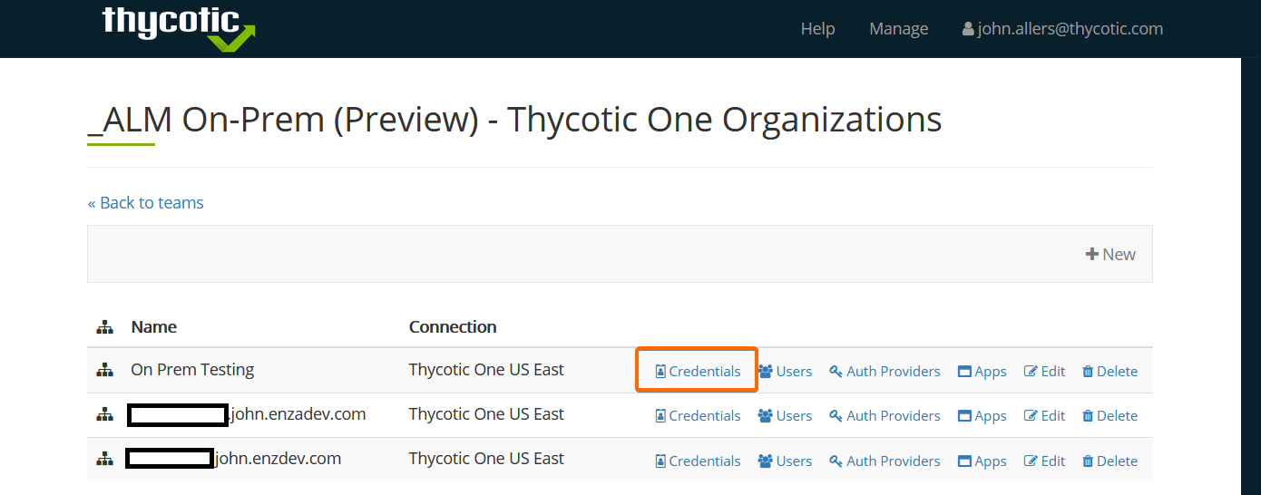1261x495 pixels.
Task: Click the organization icon in the table header
Action: point(105,327)
